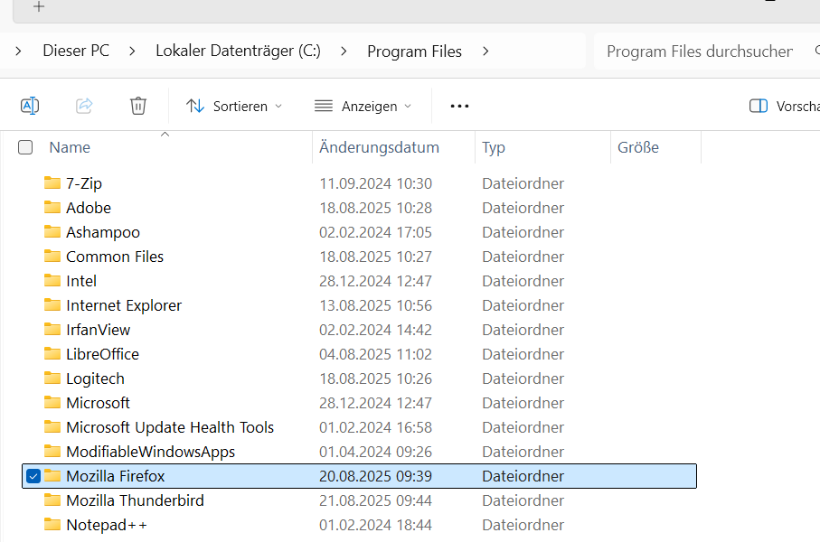The image size is (820, 542).
Task: Click the Program Files breadcrumb
Action: (x=414, y=51)
